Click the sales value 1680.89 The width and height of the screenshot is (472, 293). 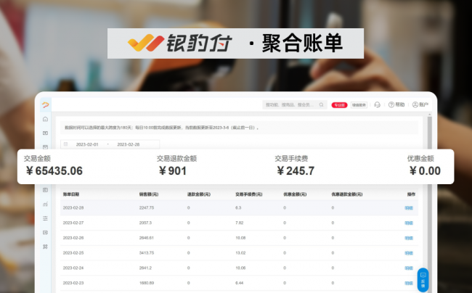147,283
